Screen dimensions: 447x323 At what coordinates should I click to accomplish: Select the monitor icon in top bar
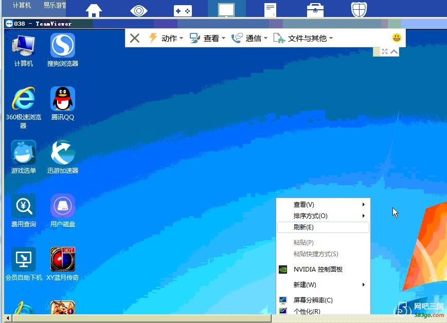tap(226, 10)
